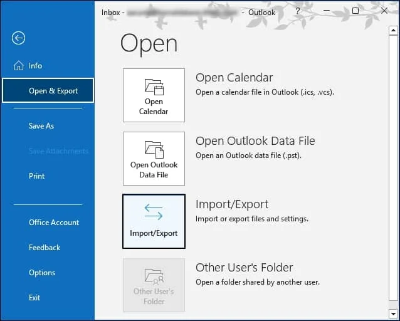Click the Open Calendar button

(x=154, y=95)
